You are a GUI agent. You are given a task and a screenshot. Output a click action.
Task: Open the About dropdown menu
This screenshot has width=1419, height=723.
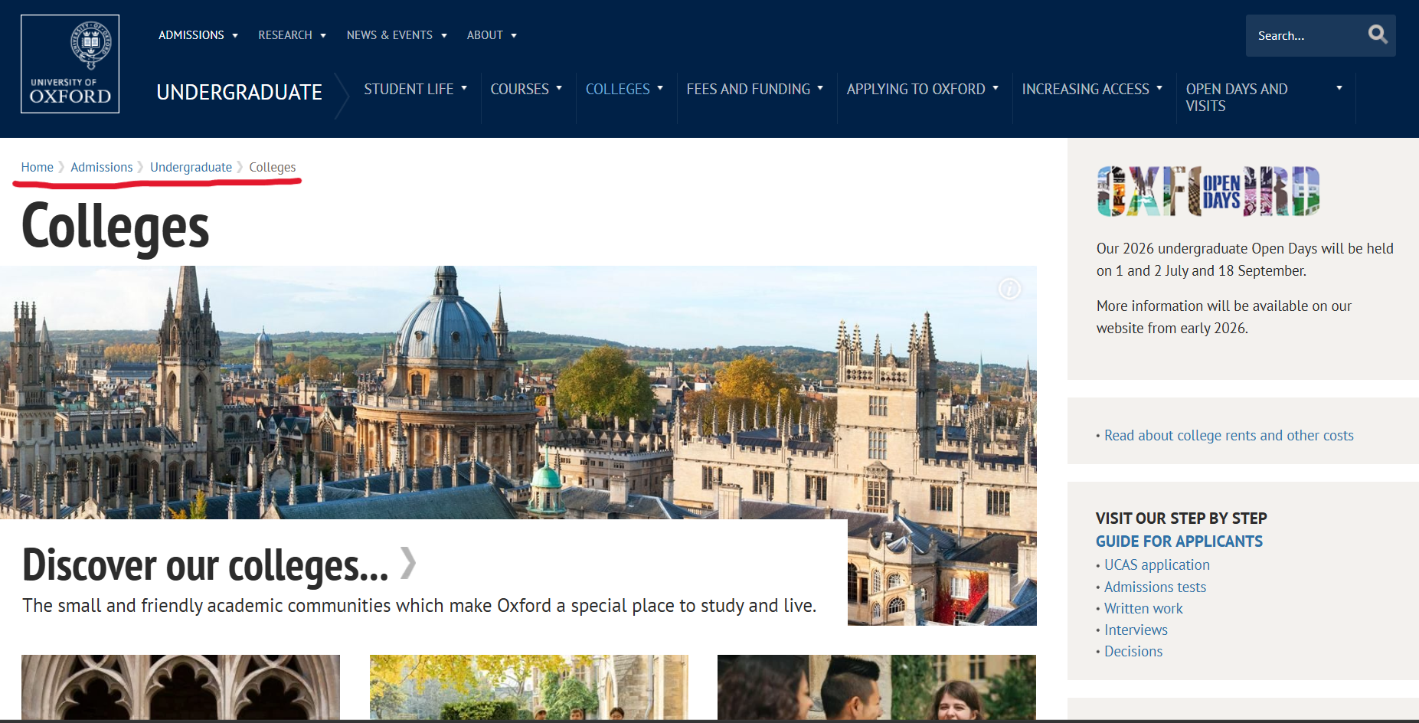point(492,35)
